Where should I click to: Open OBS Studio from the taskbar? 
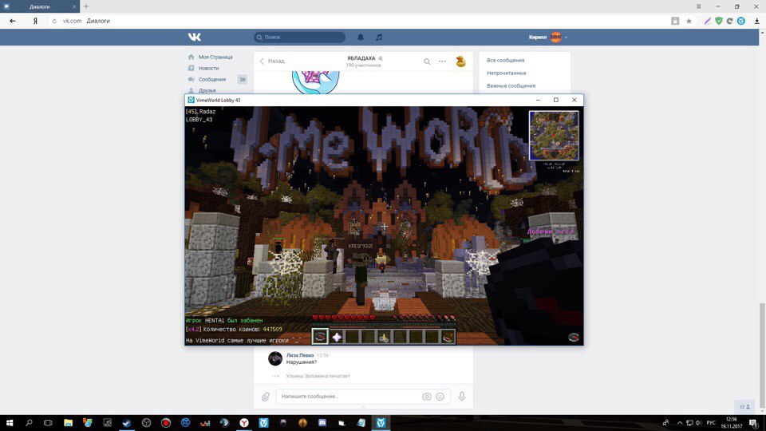146,423
